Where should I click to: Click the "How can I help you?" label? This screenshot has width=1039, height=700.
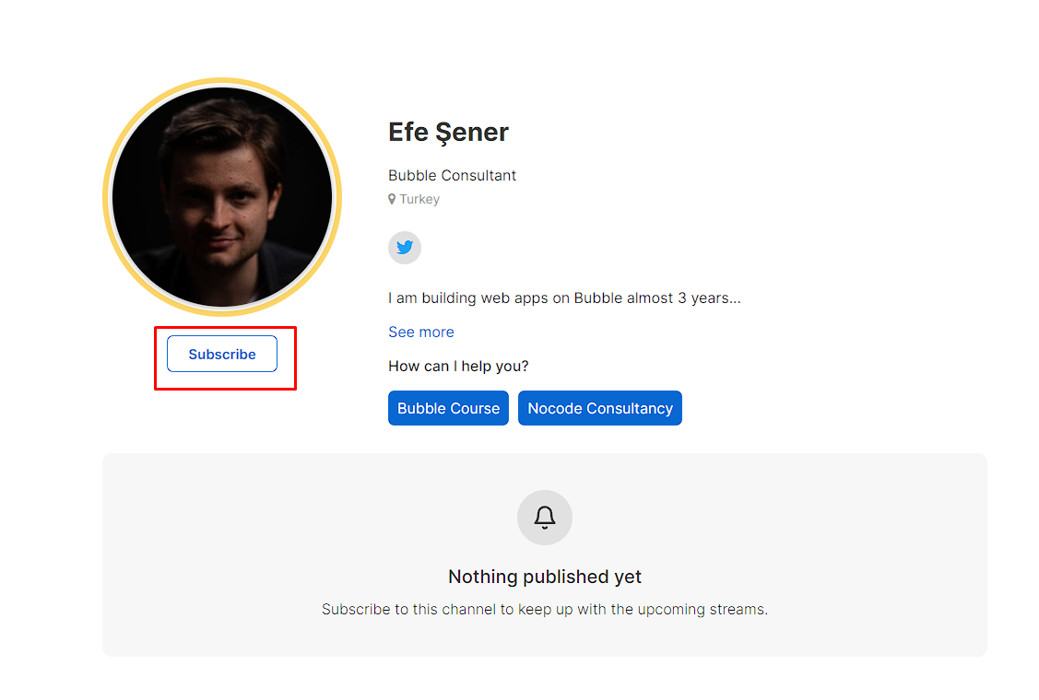point(458,367)
